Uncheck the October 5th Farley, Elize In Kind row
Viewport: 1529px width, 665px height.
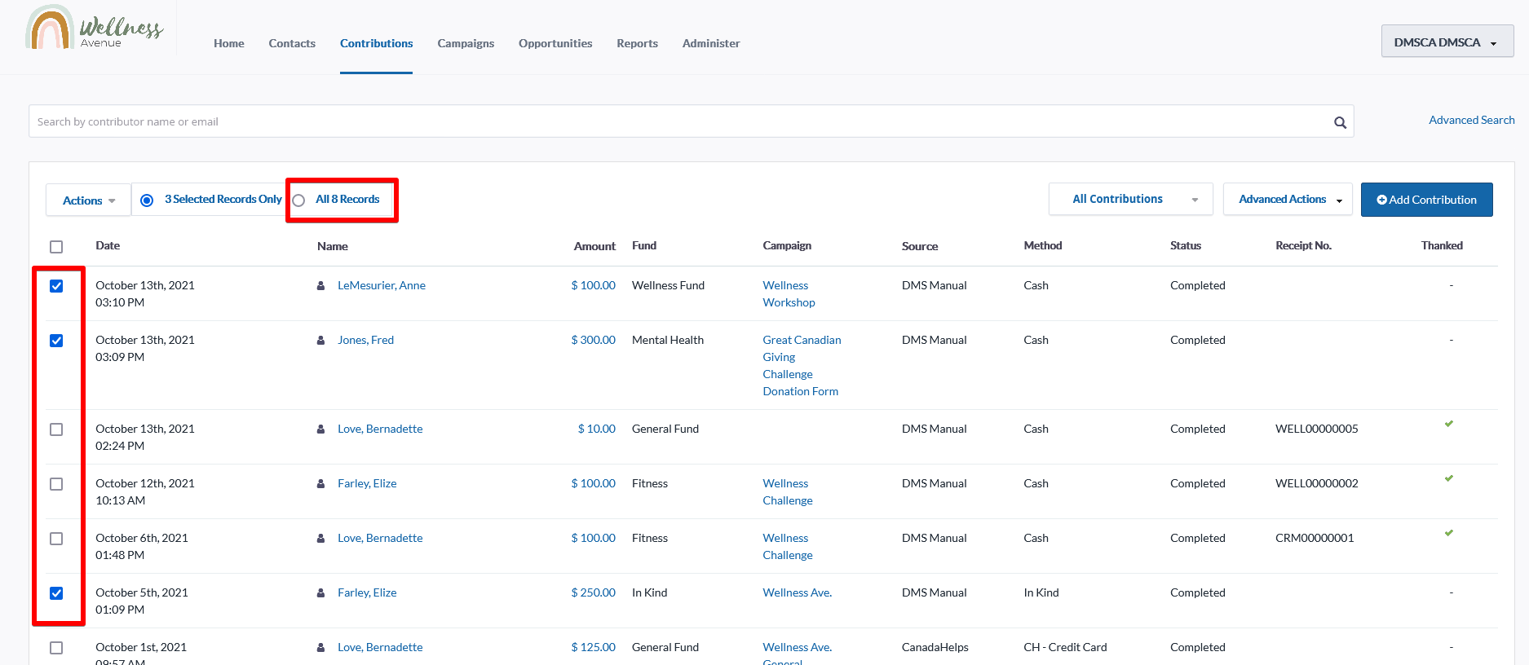(56, 593)
